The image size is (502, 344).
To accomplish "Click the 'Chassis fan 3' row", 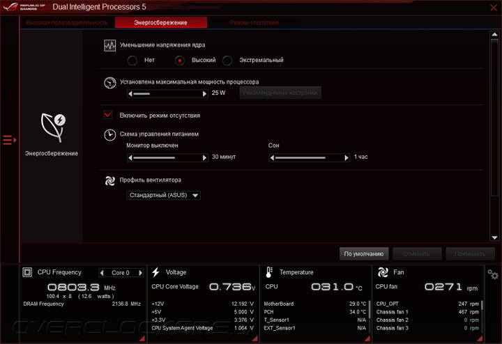I will point(427,328).
